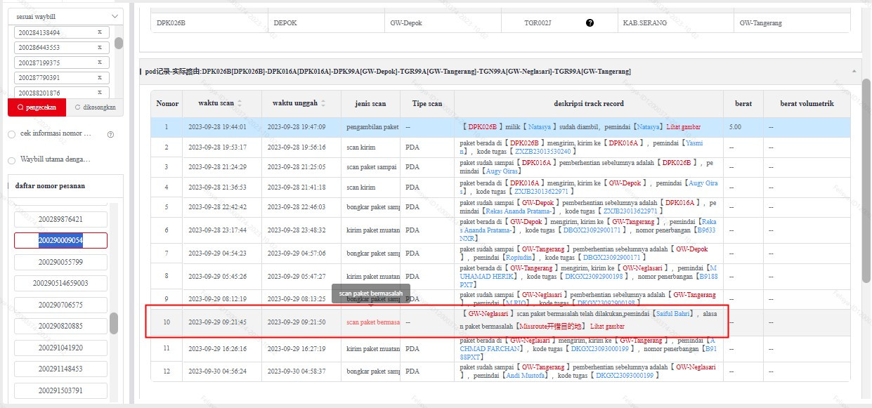The image size is (872, 408).
Task: Select highlighted order number 200290009054
Action: tap(60, 240)
